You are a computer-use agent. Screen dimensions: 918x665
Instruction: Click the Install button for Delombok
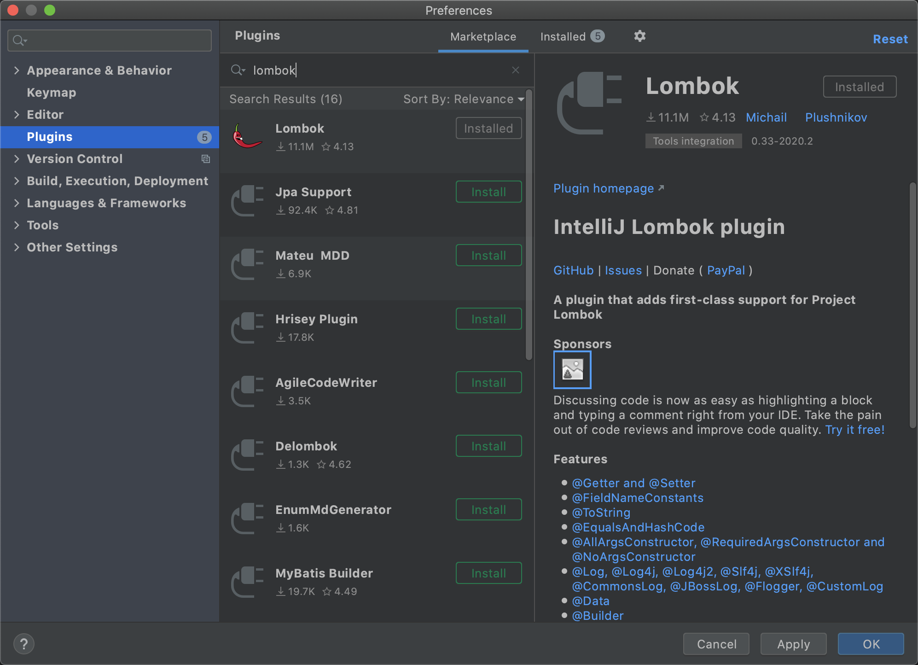(x=488, y=446)
